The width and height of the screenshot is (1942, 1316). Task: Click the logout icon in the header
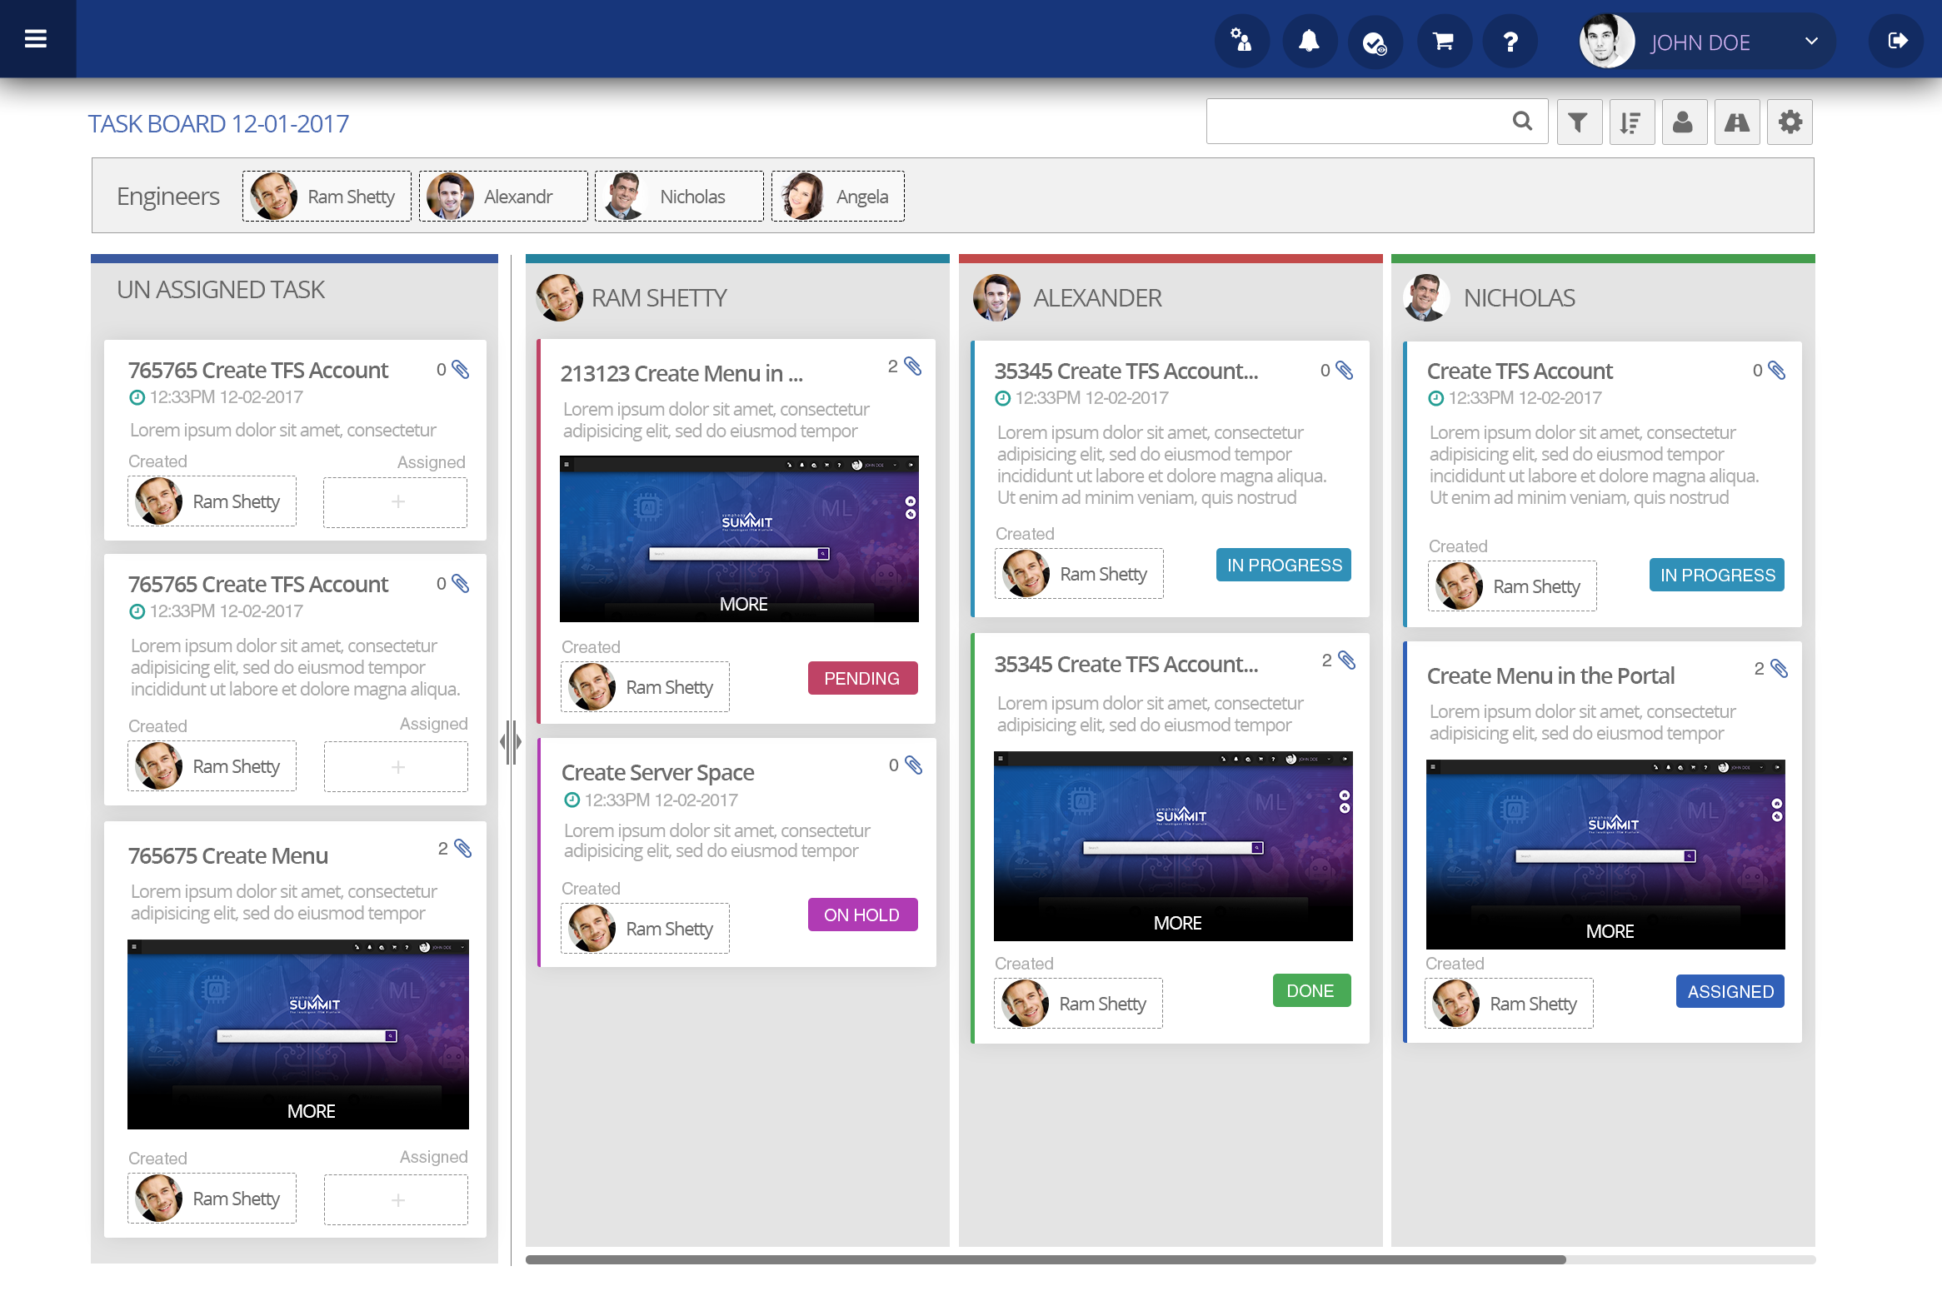[x=1897, y=41]
